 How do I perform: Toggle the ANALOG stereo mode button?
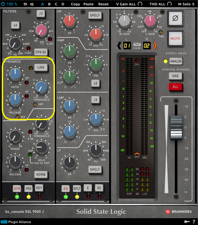coord(176,61)
